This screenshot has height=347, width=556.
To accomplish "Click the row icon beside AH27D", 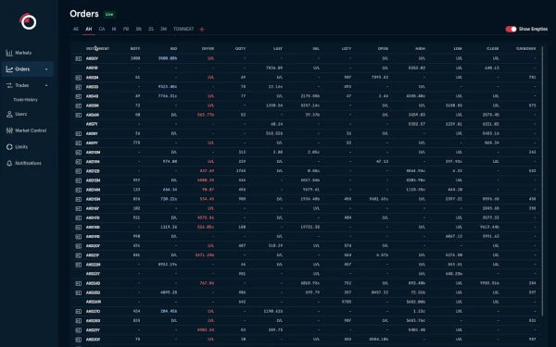I will coord(79,311).
